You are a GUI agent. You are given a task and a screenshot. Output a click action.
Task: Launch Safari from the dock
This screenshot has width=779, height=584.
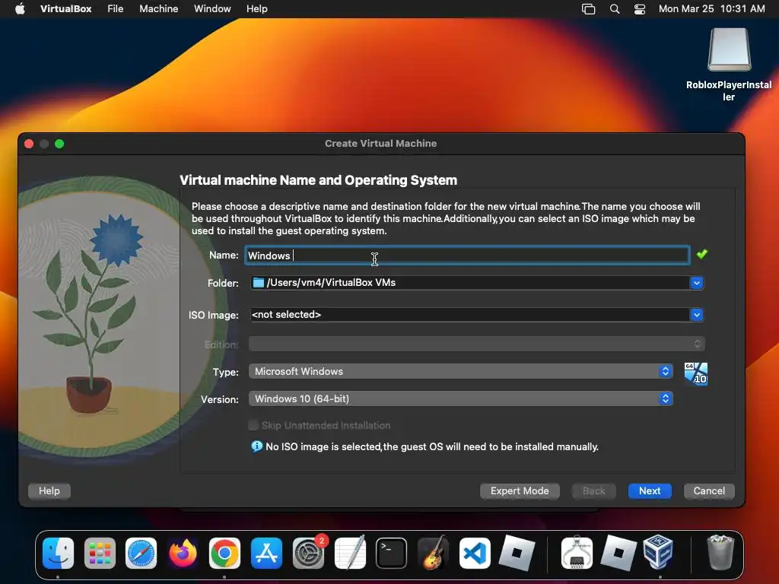tap(141, 553)
